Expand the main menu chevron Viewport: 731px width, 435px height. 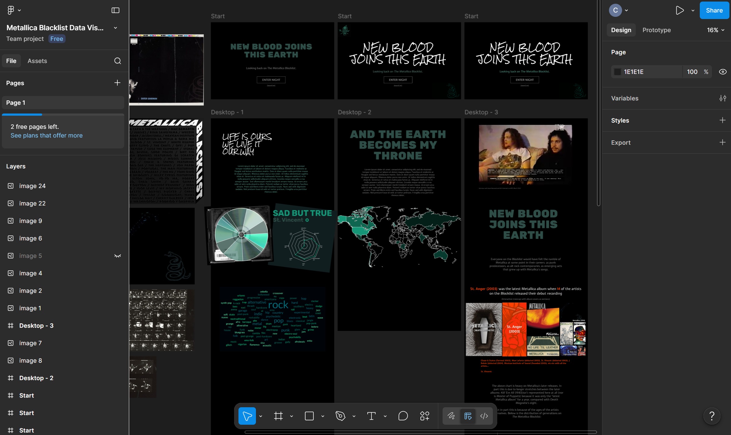tap(19, 10)
